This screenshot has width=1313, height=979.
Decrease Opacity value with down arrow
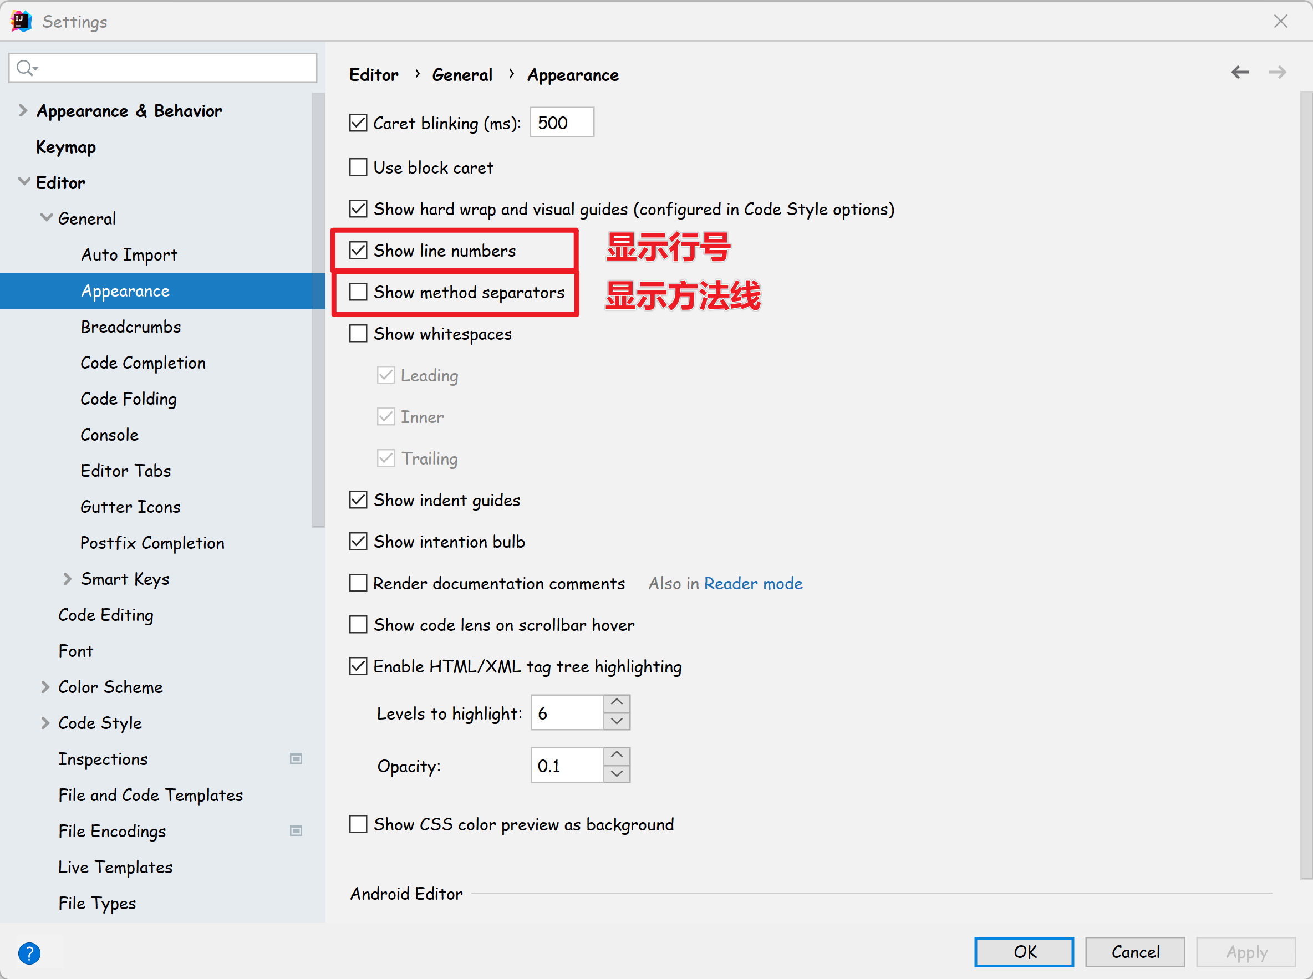[x=617, y=774]
